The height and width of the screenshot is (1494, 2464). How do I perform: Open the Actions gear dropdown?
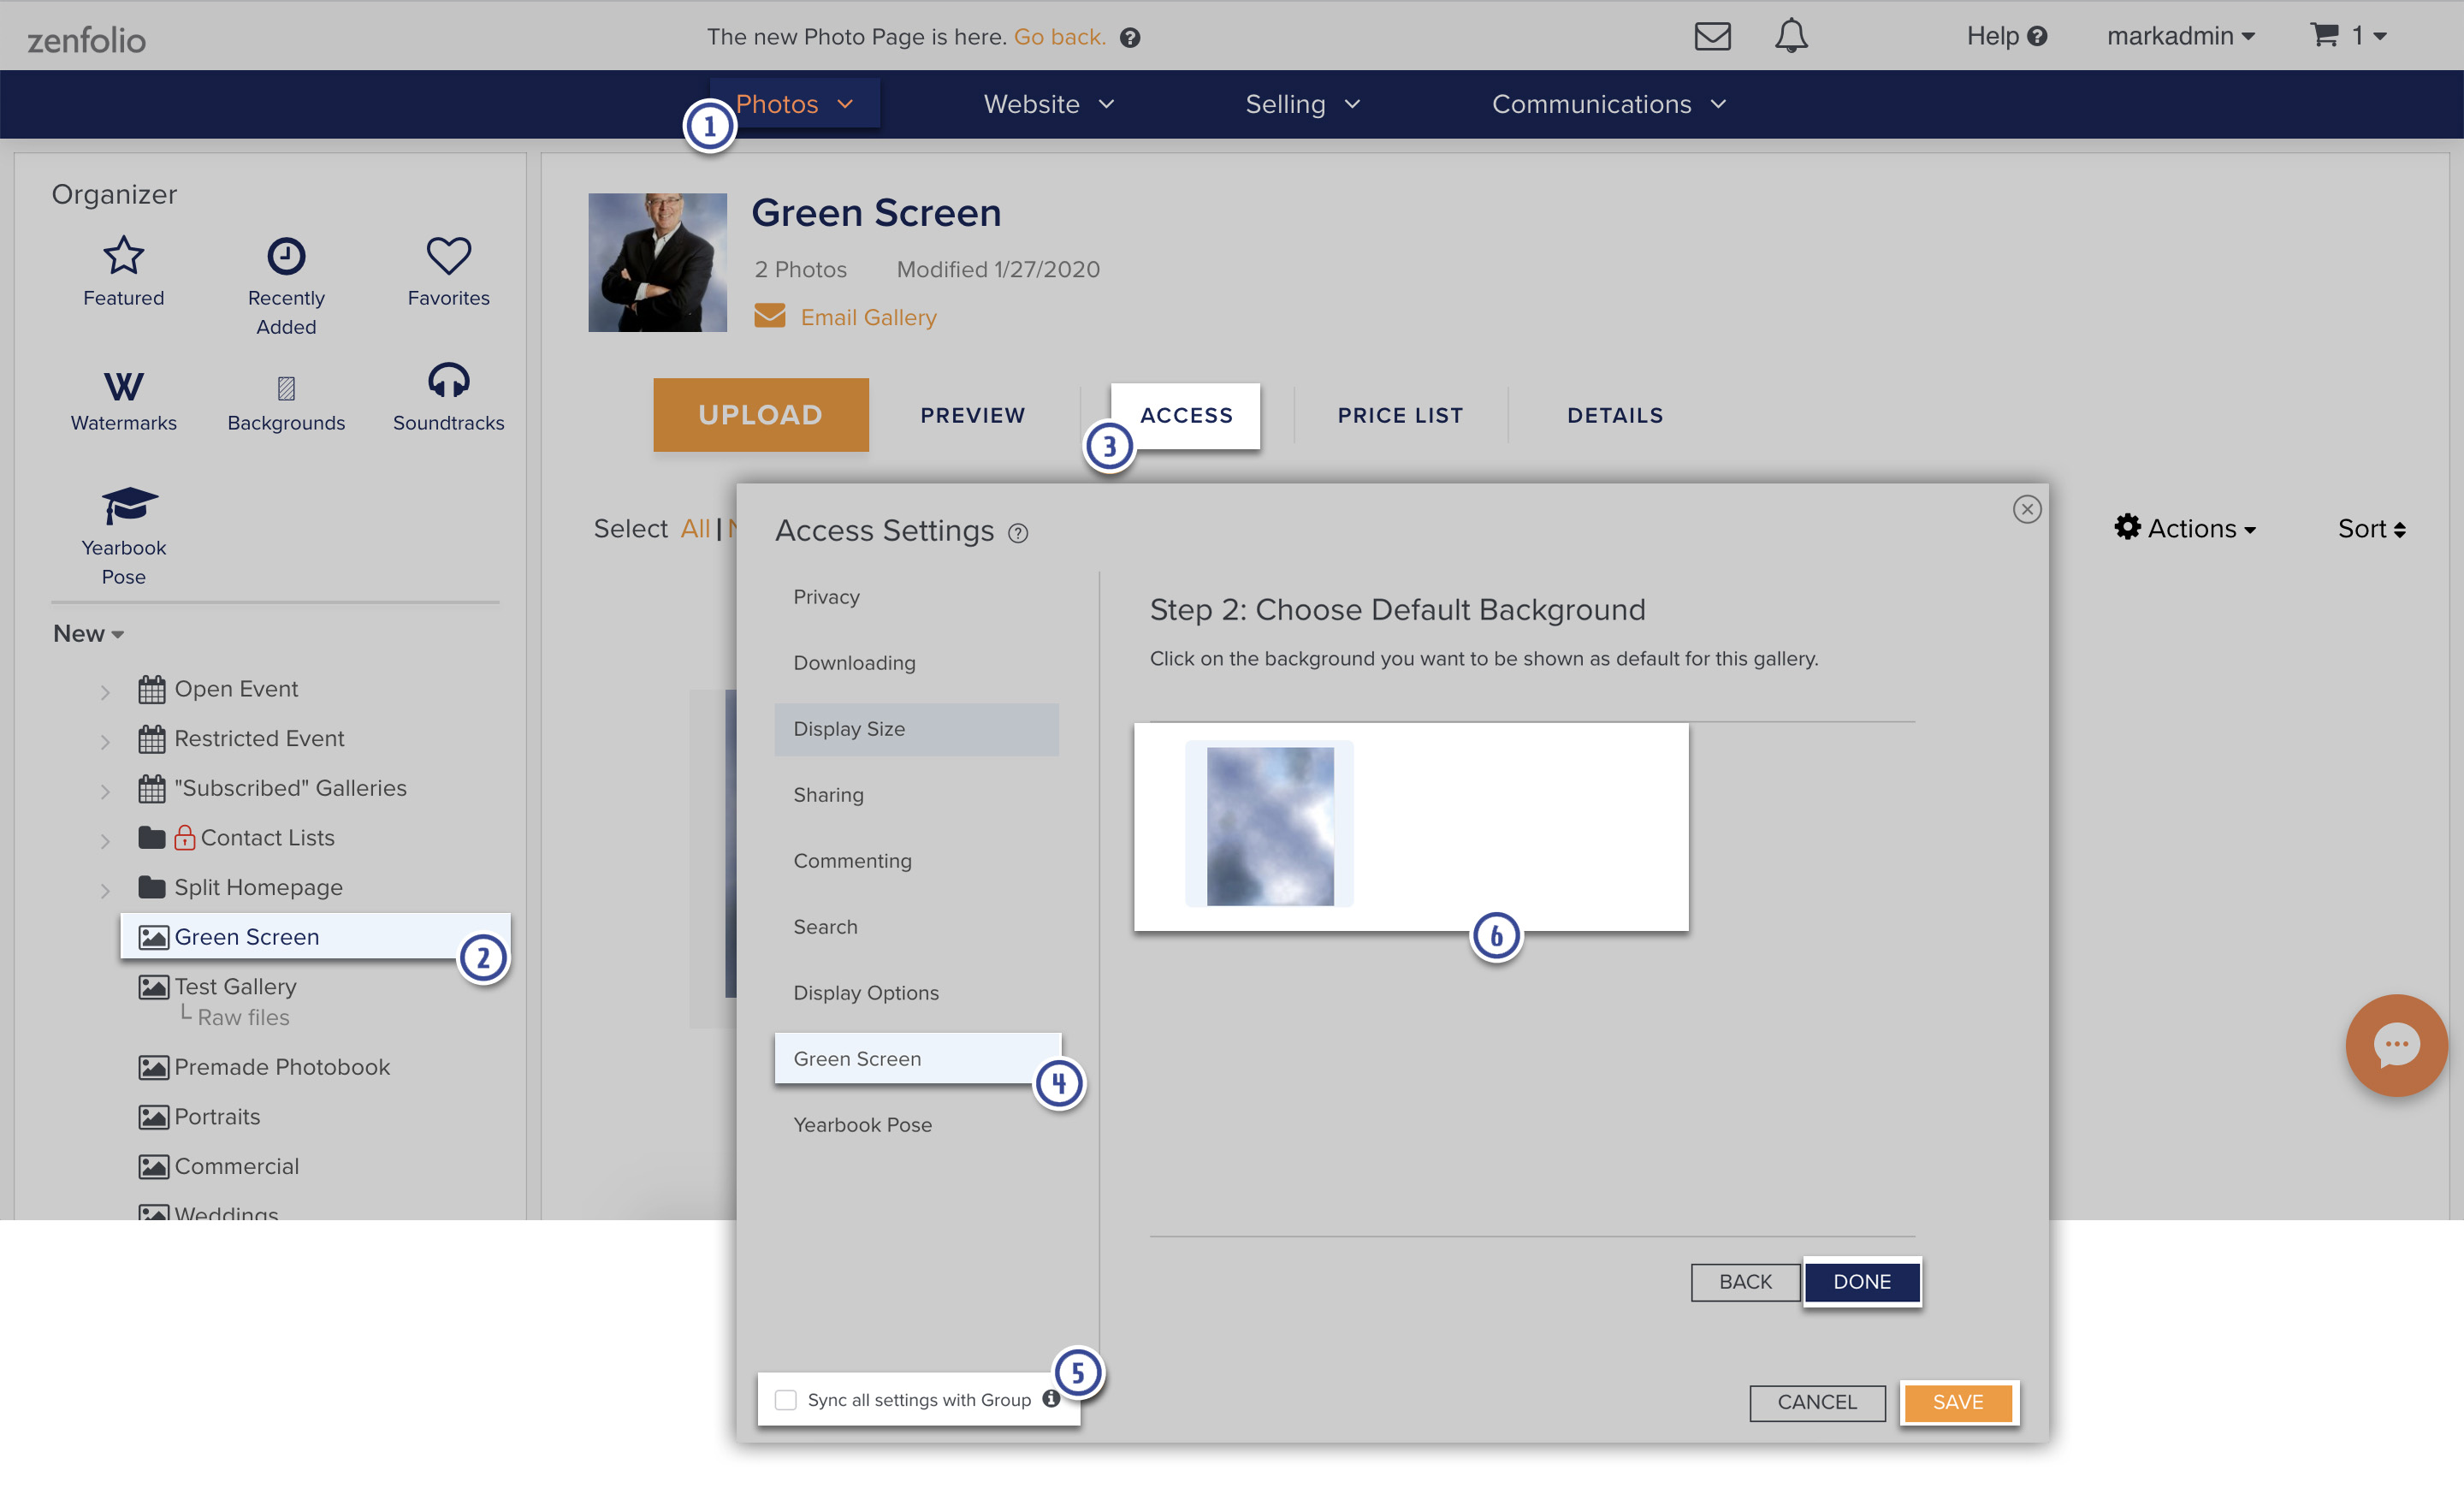click(x=2185, y=528)
